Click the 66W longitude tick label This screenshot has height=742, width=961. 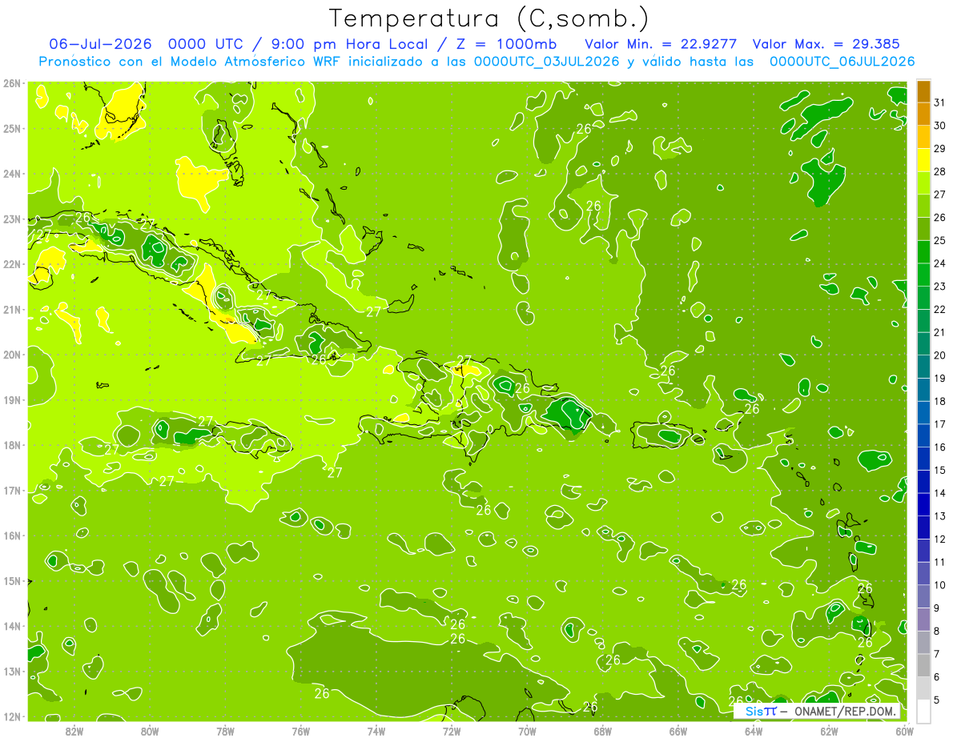[x=678, y=730]
